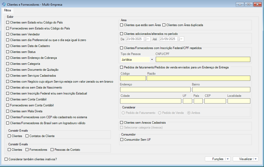This screenshot has width=264, height=167.
Task: Click the CNPJ/CPF input field
Action: 203,59
